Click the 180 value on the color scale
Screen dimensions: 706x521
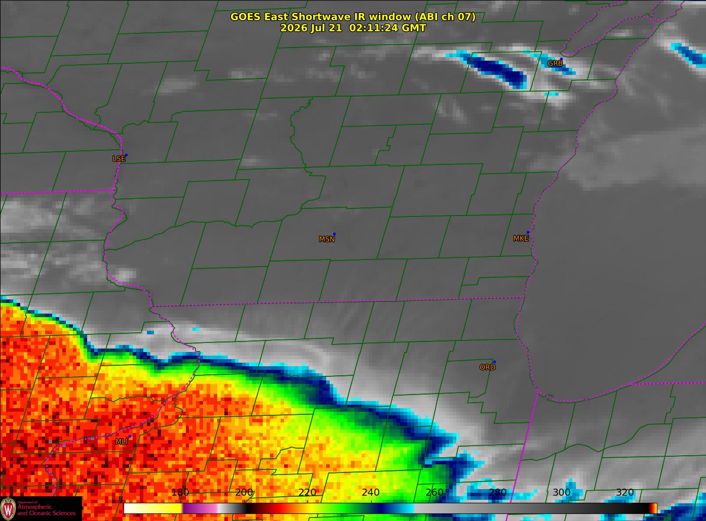[180, 492]
